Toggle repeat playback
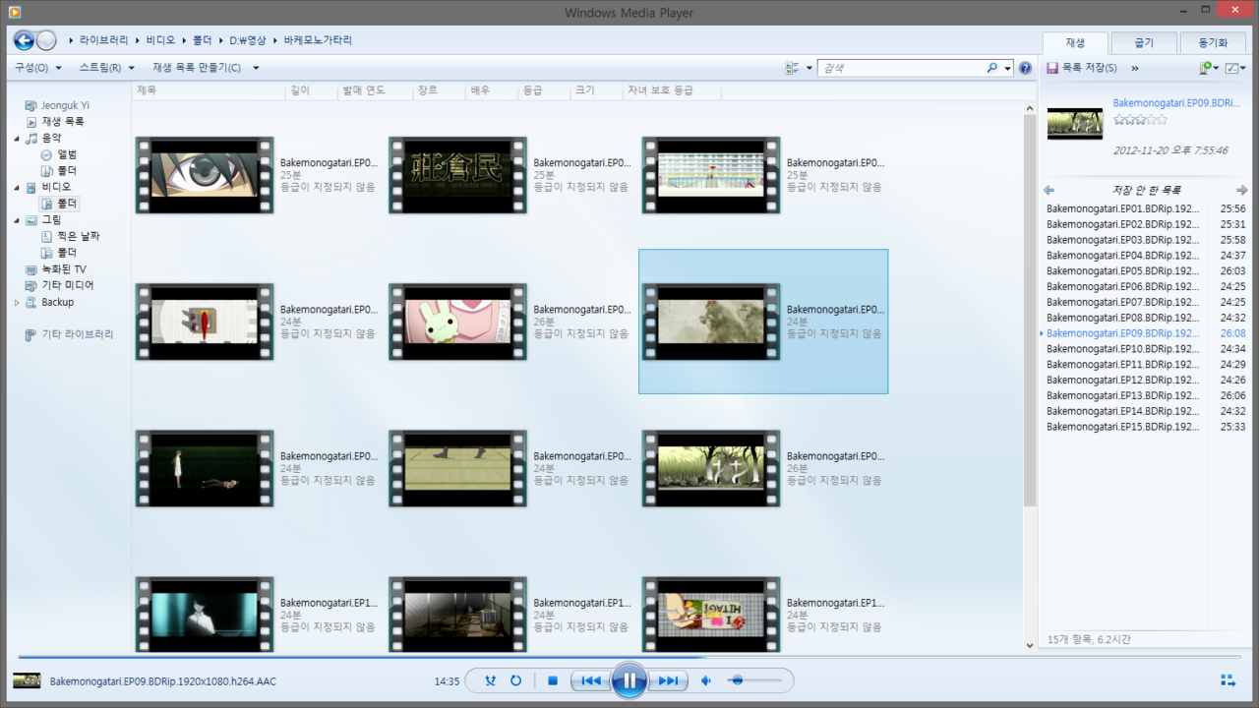Viewport: 1259px width, 708px height. tap(515, 680)
